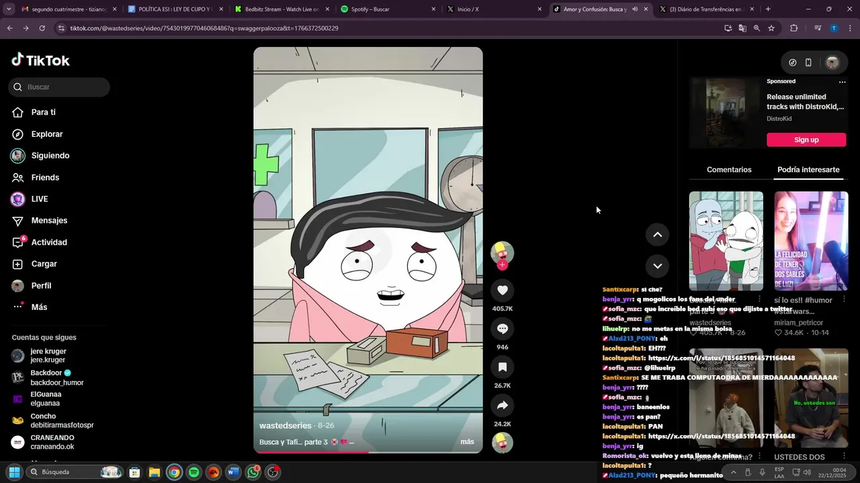Open the creator avatar beside the video
The image size is (860, 483).
click(x=502, y=252)
